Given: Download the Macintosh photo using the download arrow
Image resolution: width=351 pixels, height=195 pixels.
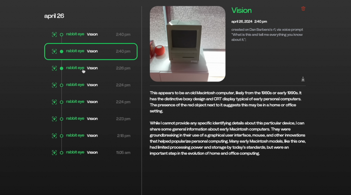Looking at the screenshot, I should [303, 79].
